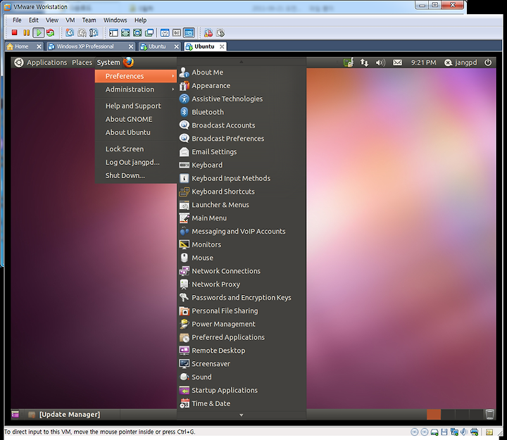
Task: Select the orange active workspace in switcher
Action: click(434, 414)
